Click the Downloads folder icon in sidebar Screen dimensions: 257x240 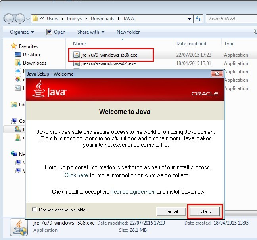click(18, 63)
